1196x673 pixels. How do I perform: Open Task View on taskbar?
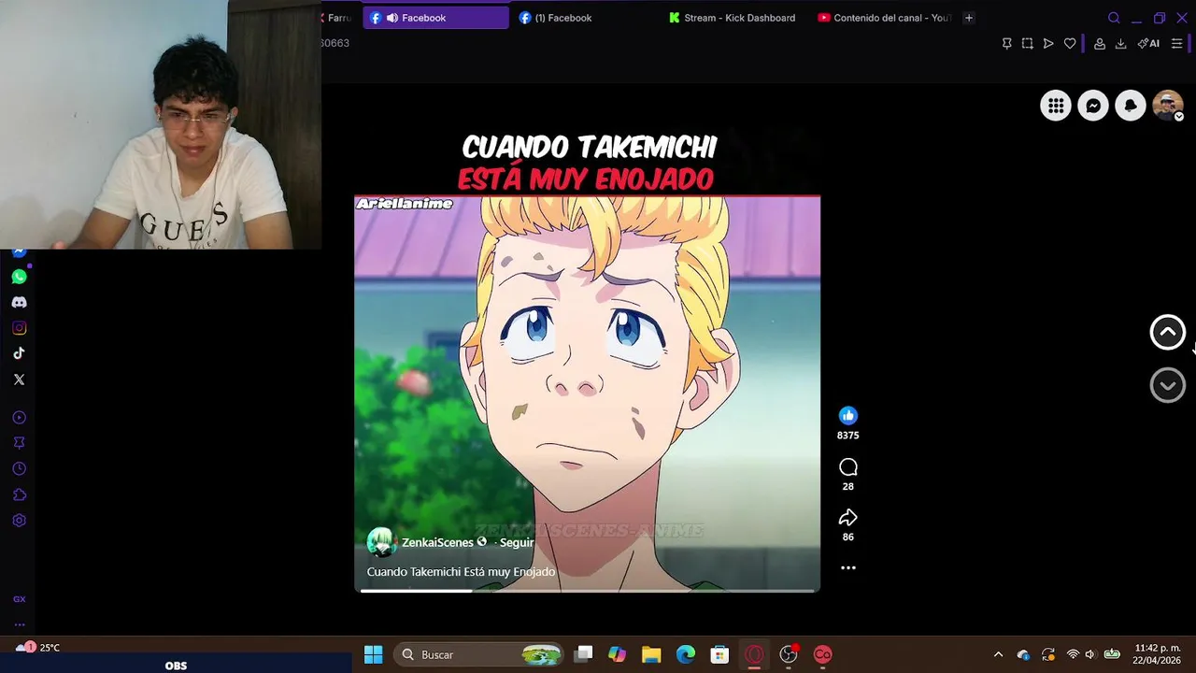(x=583, y=654)
